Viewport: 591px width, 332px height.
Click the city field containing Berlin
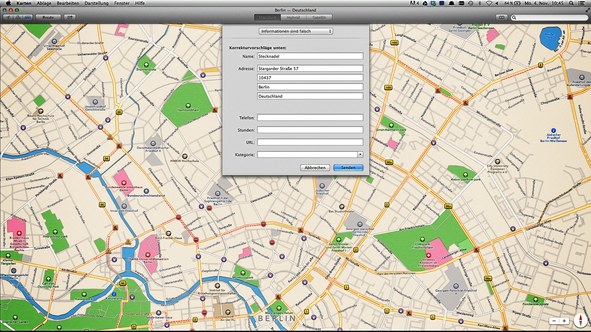coord(310,87)
